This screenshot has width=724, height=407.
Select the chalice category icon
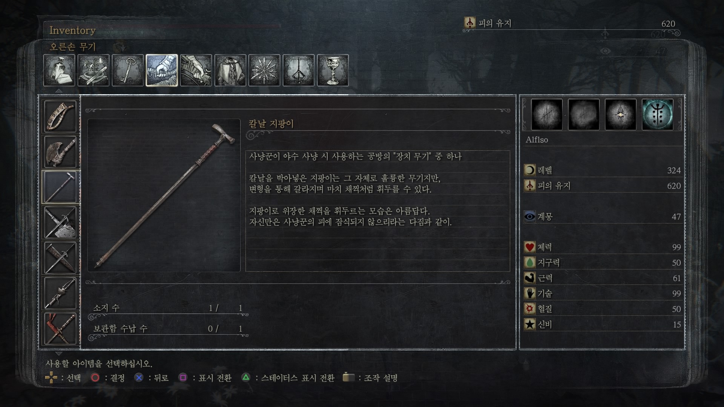click(333, 70)
